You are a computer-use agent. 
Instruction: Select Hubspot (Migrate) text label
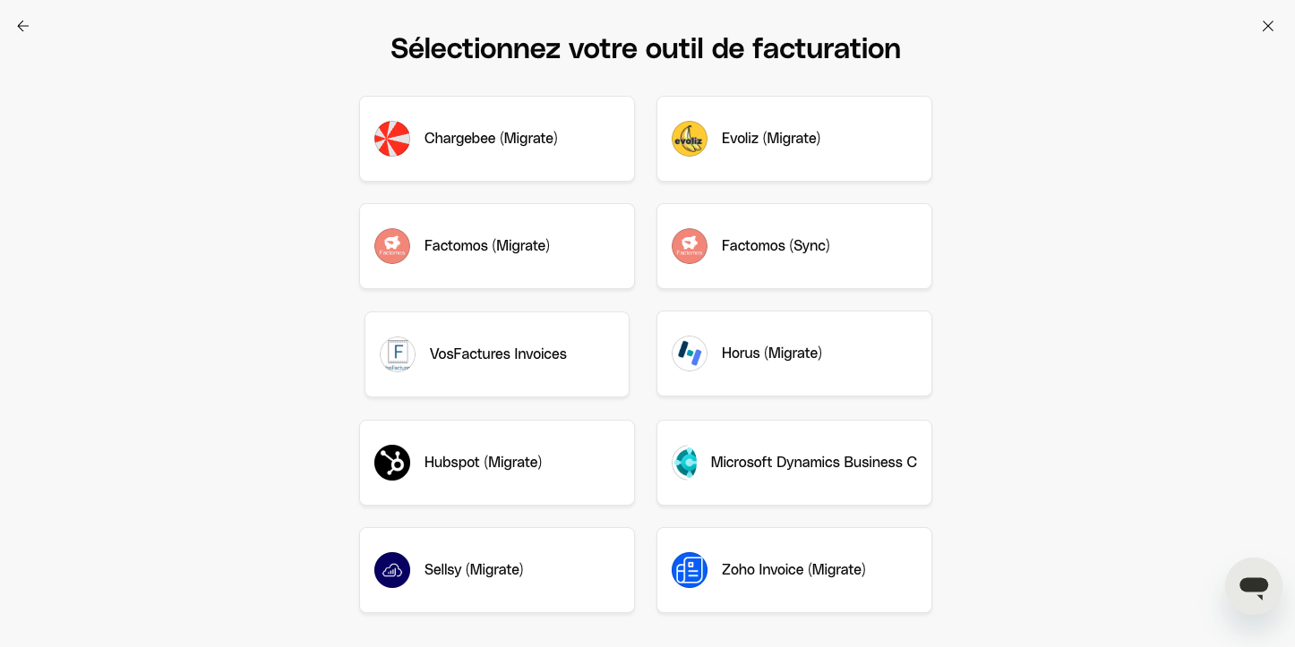483,462
